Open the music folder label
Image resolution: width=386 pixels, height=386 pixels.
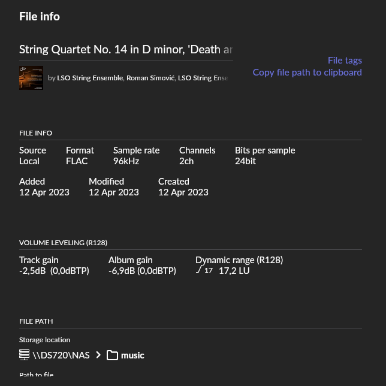coord(132,355)
